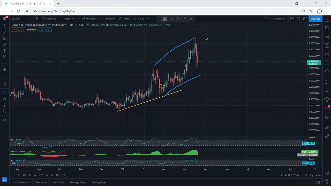
Task: Select the horizontal lines favorite tool
Action: [165, 19]
